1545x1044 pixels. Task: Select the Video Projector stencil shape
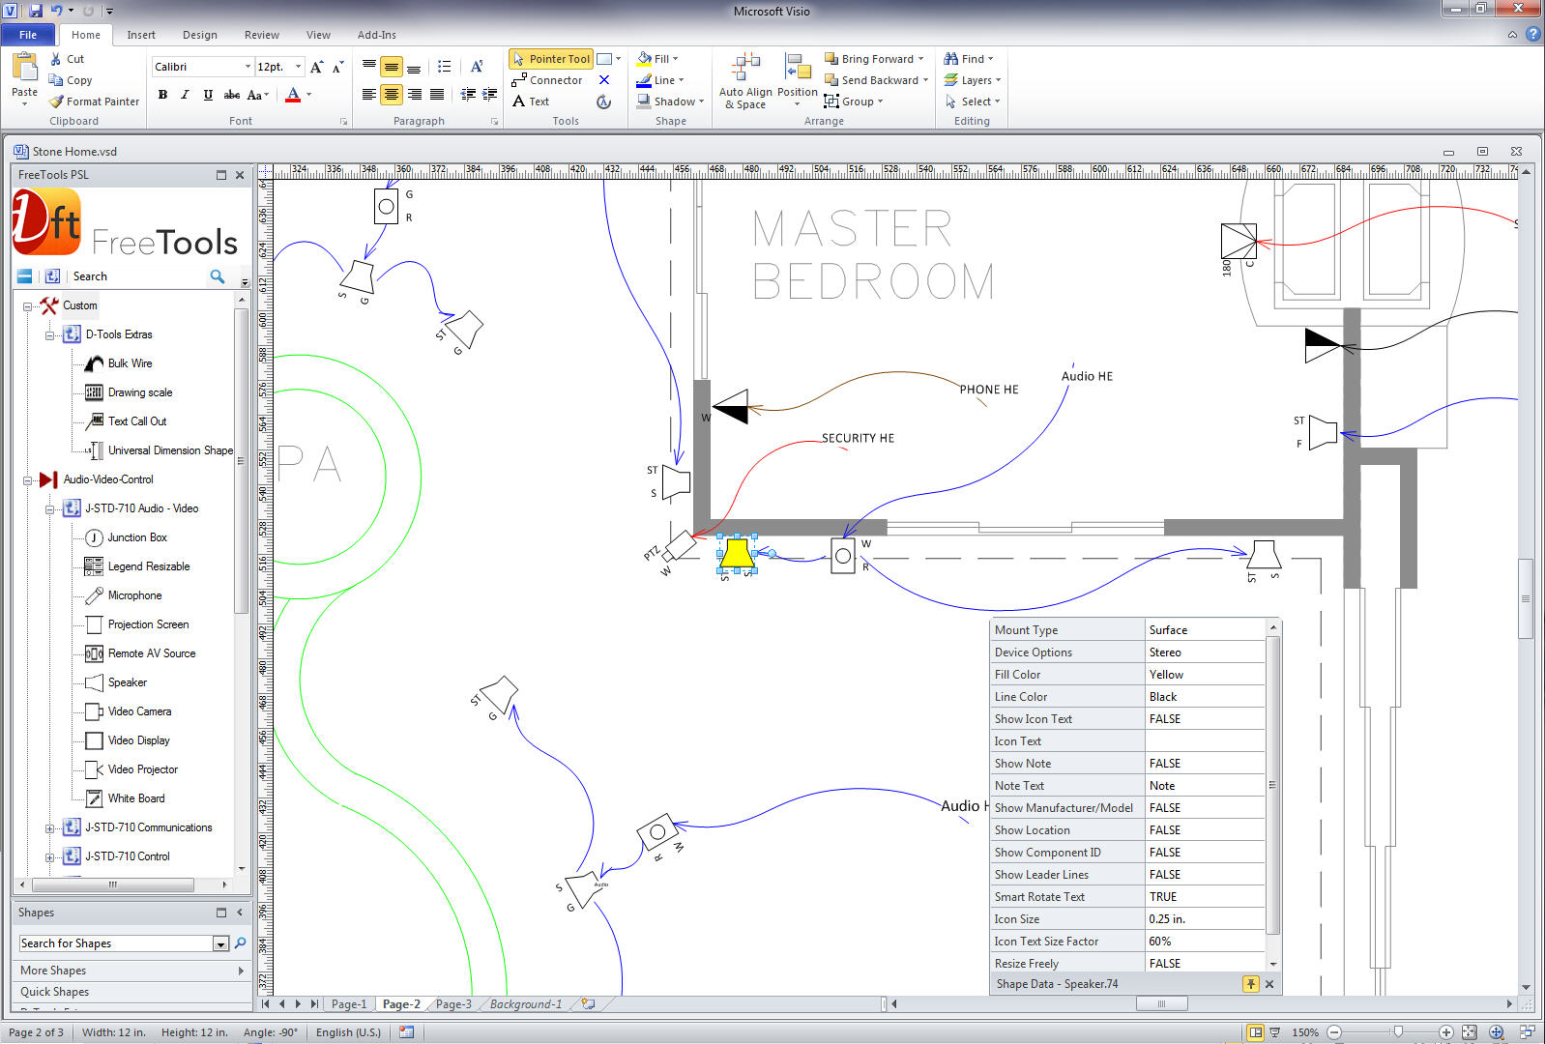pos(142,769)
